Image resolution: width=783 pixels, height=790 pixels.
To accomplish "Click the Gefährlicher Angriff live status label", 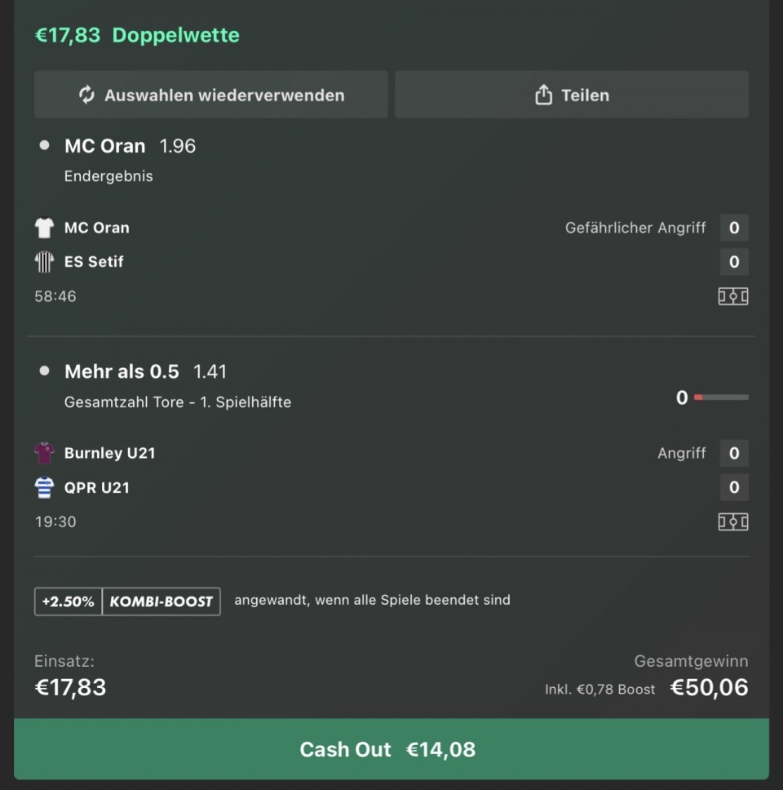I will pyautogui.click(x=635, y=228).
